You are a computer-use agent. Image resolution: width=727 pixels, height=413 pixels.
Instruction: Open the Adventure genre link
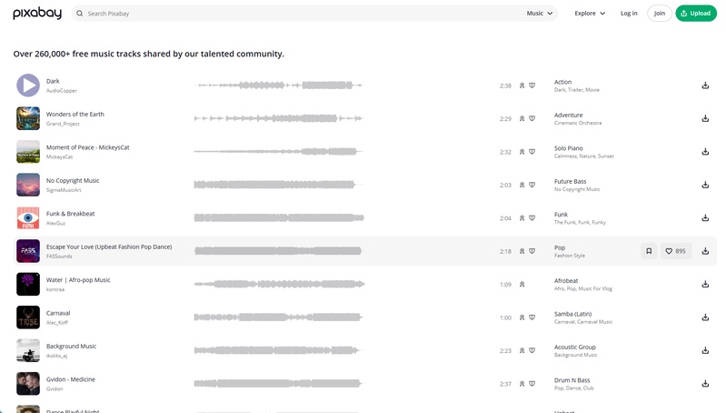569,116
